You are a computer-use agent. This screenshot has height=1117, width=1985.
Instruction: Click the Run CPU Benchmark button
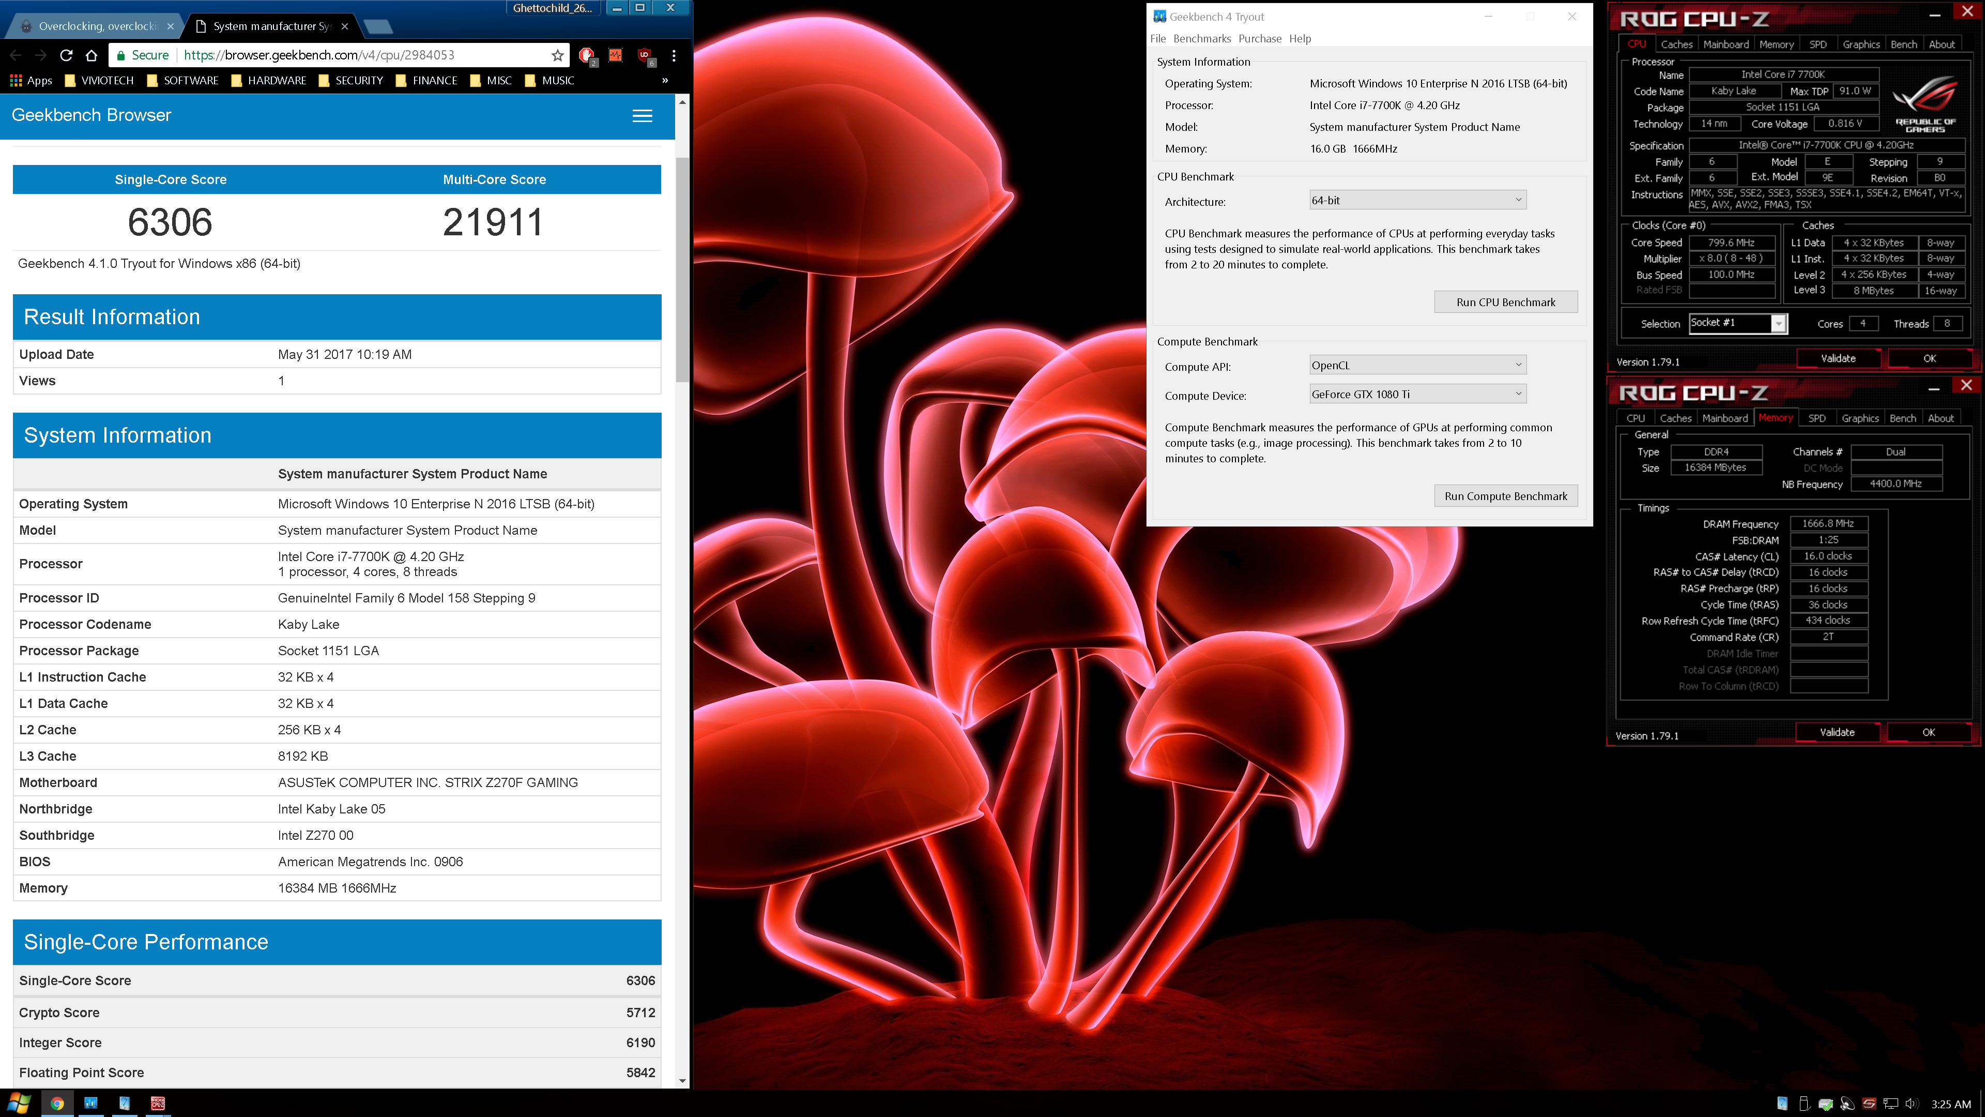click(x=1506, y=302)
